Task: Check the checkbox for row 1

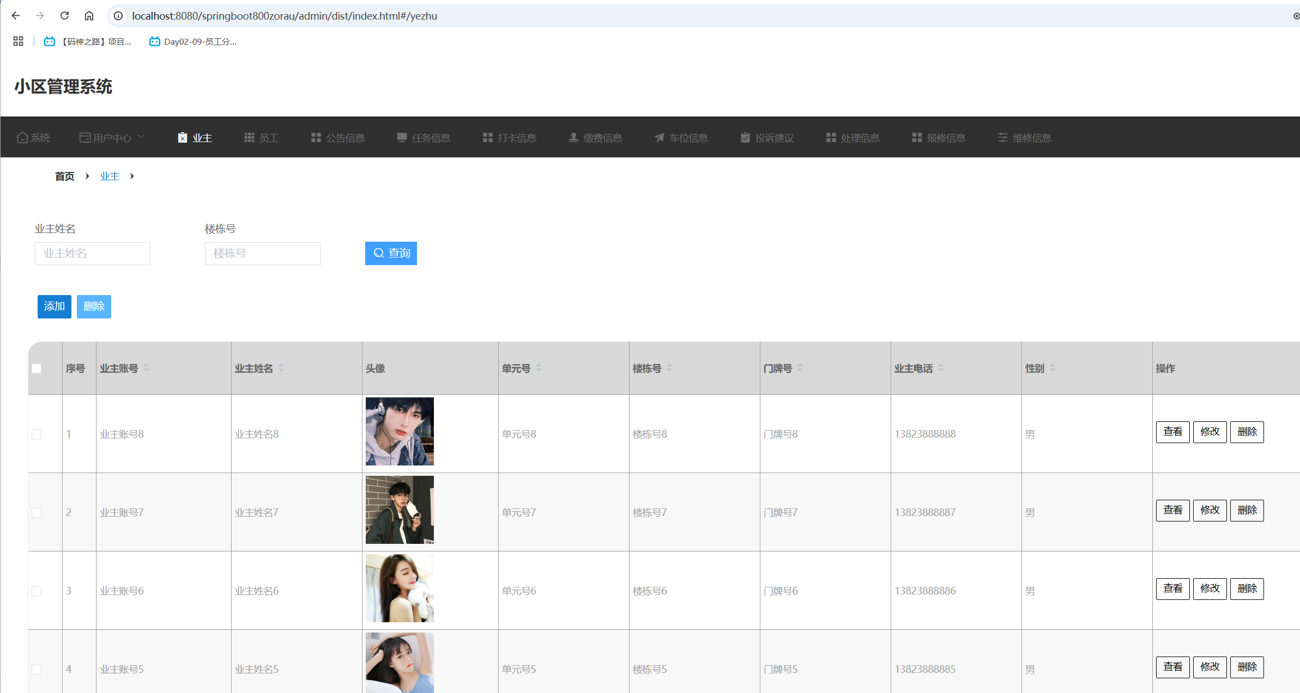Action: pyautogui.click(x=37, y=434)
